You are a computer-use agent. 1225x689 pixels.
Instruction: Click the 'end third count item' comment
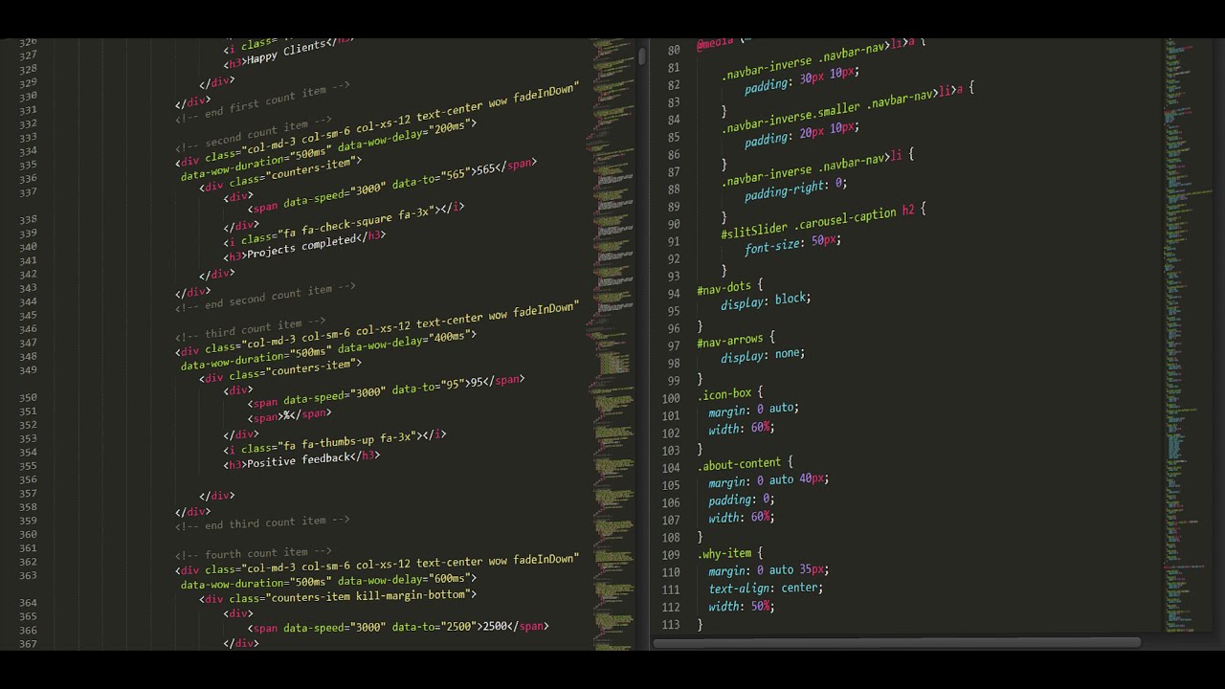pos(262,522)
